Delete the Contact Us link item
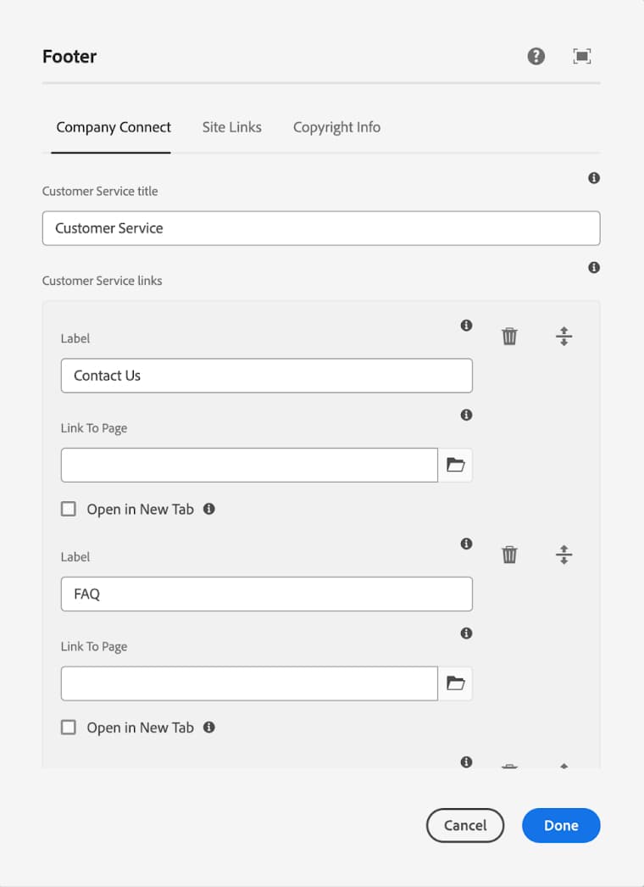 pyautogui.click(x=509, y=337)
